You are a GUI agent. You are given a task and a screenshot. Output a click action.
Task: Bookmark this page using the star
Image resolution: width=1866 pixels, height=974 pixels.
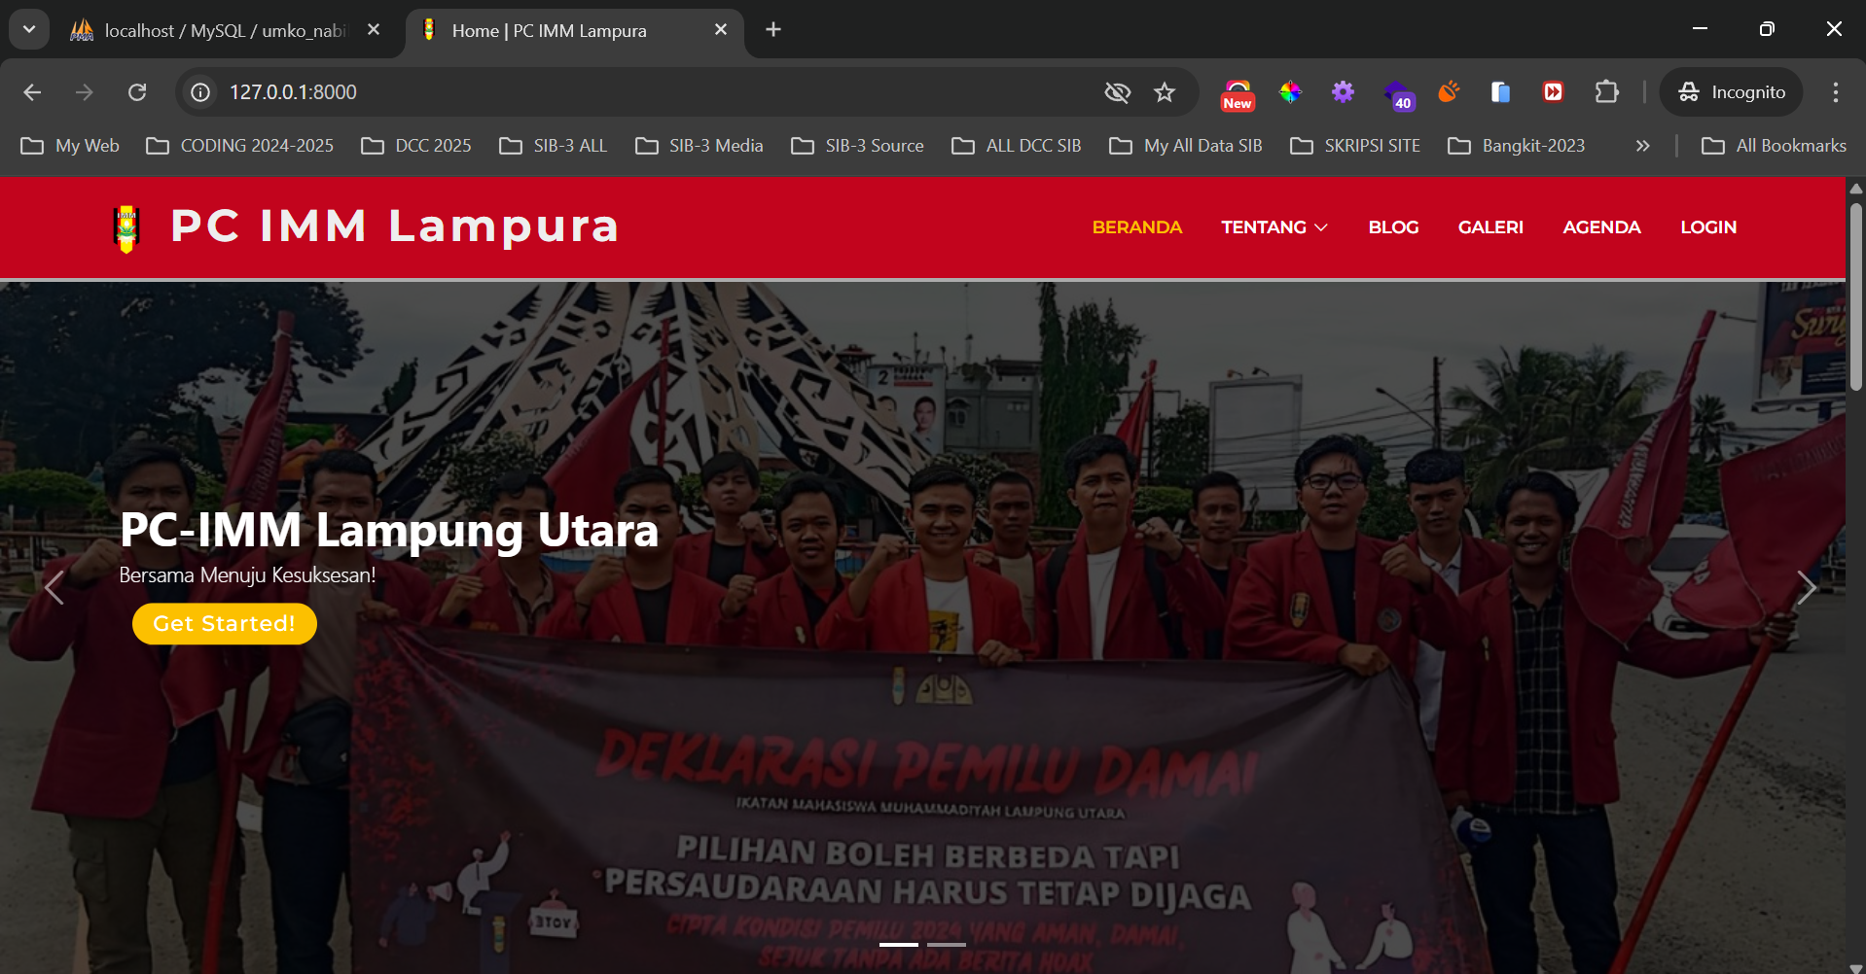pos(1164,91)
